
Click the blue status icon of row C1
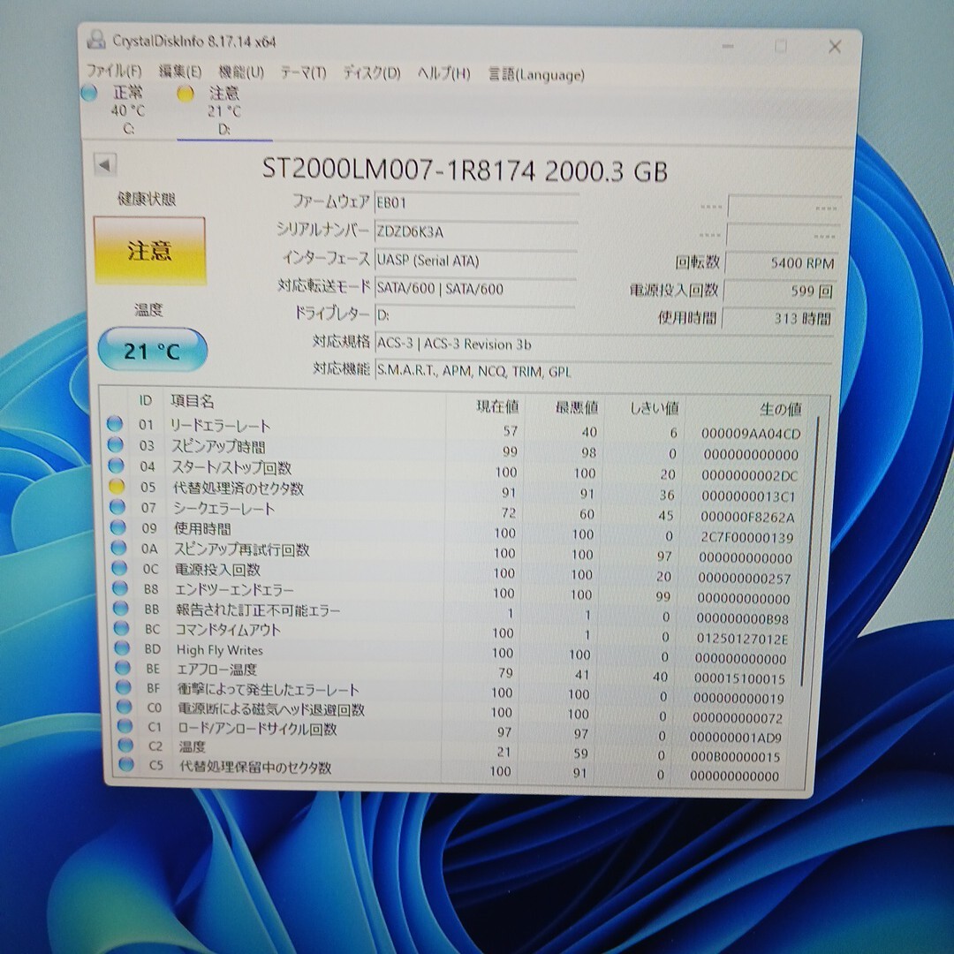point(125,725)
